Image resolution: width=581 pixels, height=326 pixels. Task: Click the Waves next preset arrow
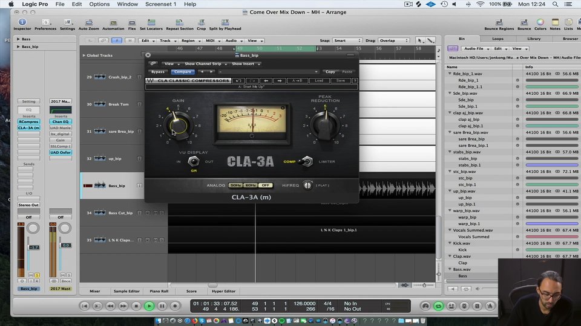point(280,80)
